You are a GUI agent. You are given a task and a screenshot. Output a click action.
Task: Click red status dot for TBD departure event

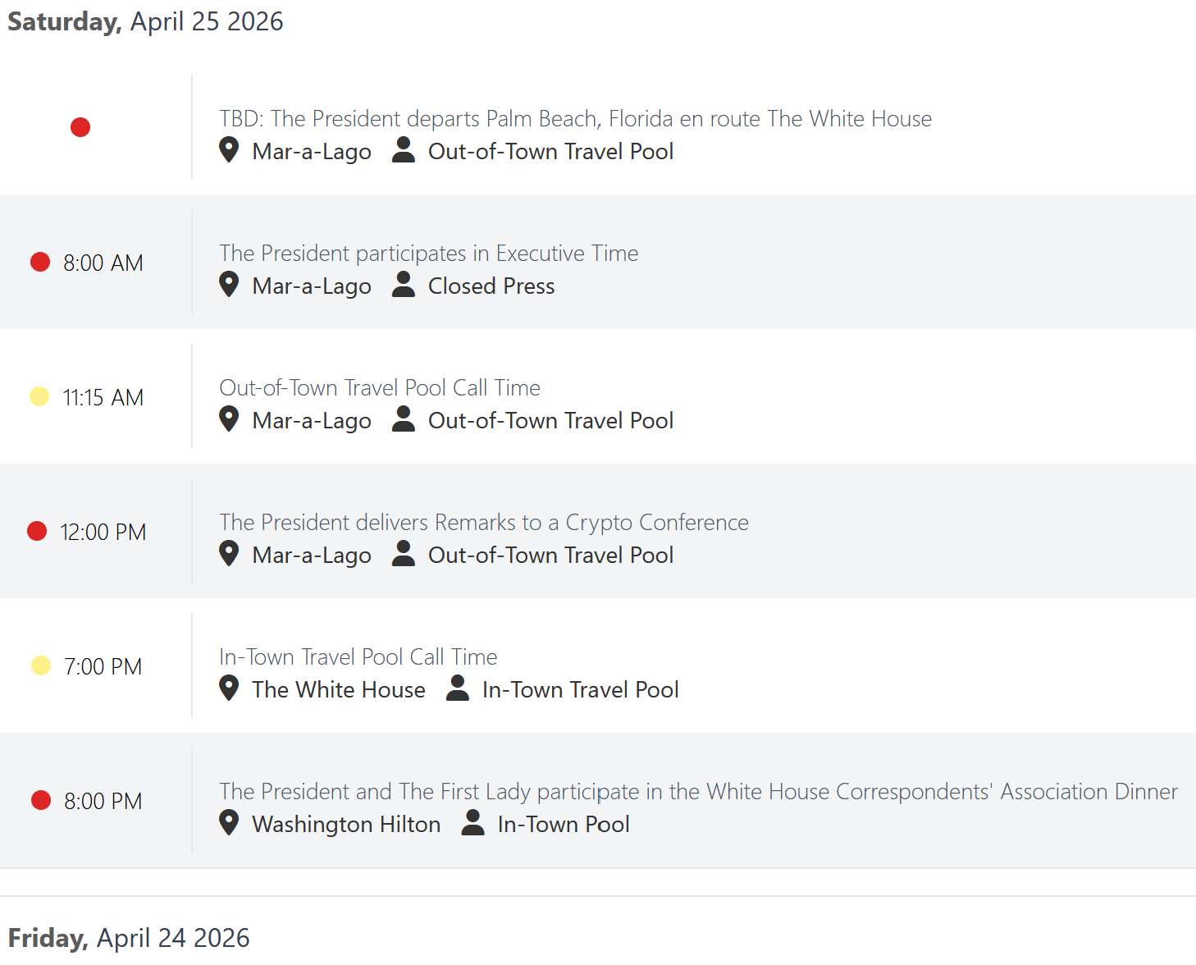[80, 127]
